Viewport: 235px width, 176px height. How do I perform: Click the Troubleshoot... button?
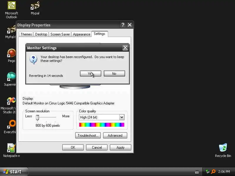(x=88, y=136)
